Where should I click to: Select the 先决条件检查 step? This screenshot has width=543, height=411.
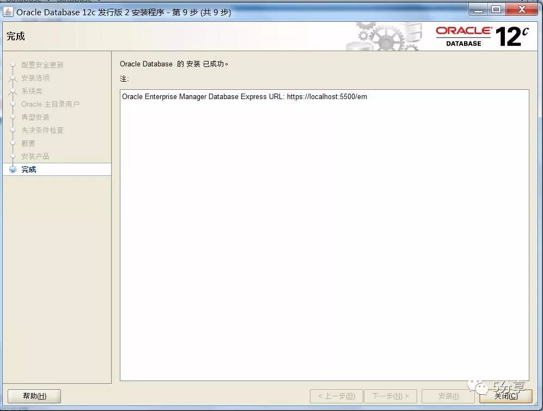coord(42,131)
